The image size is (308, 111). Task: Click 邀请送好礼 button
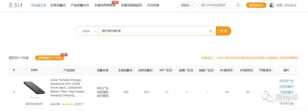coord(256,5)
